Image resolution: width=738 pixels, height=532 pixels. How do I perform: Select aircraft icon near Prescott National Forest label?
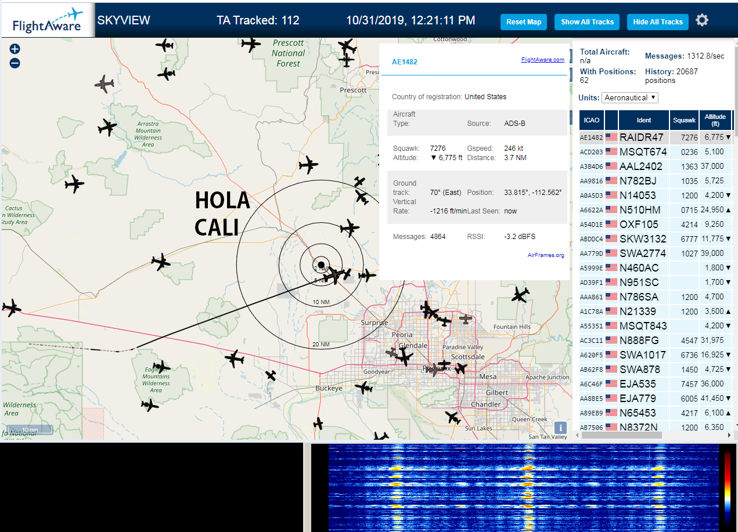click(x=251, y=44)
